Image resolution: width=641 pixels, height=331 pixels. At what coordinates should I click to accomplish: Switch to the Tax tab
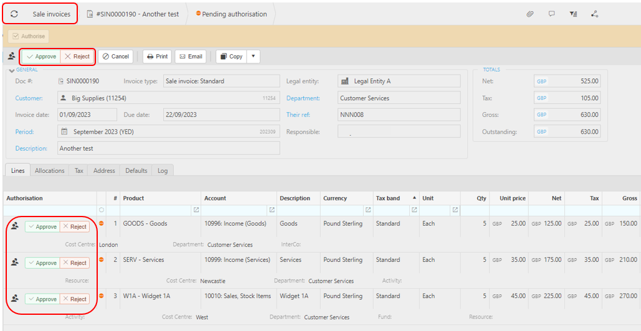pyautogui.click(x=79, y=170)
